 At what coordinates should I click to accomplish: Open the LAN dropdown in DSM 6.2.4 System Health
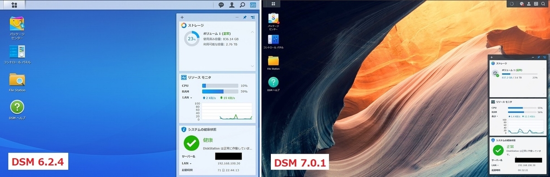[x=187, y=163]
